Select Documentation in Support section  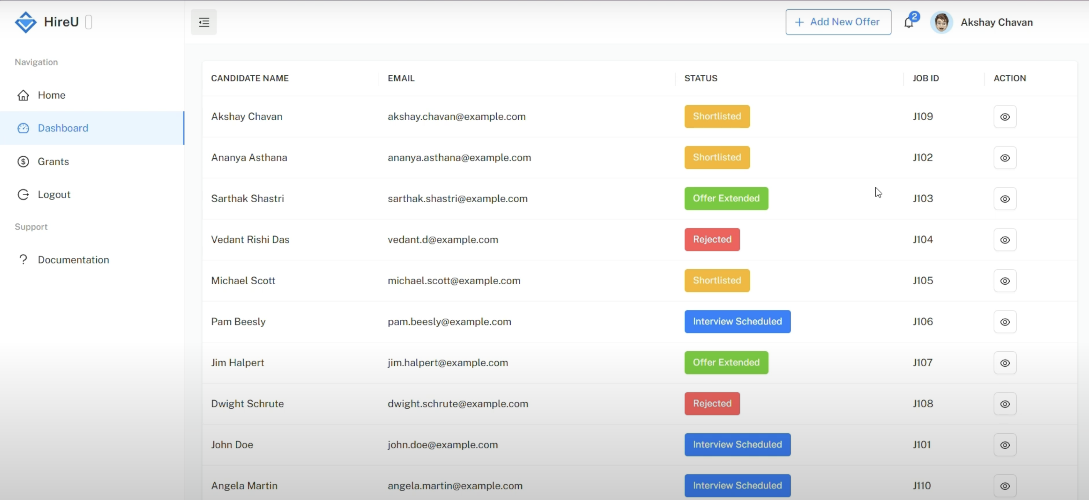pyautogui.click(x=74, y=260)
